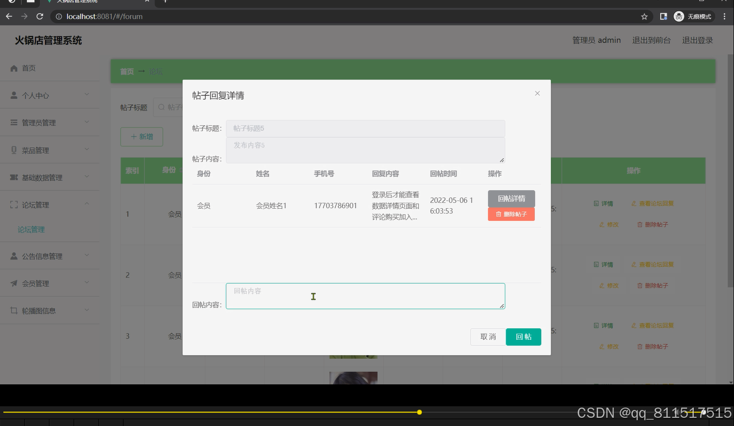The height and width of the screenshot is (426, 734).
Task: Click the 管理员管理 list icon
Action: pyautogui.click(x=14, y=122)
